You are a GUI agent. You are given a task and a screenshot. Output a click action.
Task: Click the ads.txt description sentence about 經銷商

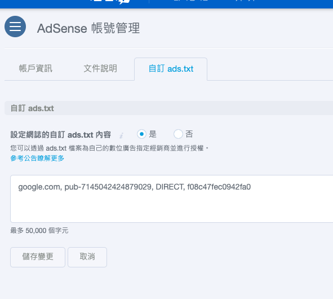point(109,148)
